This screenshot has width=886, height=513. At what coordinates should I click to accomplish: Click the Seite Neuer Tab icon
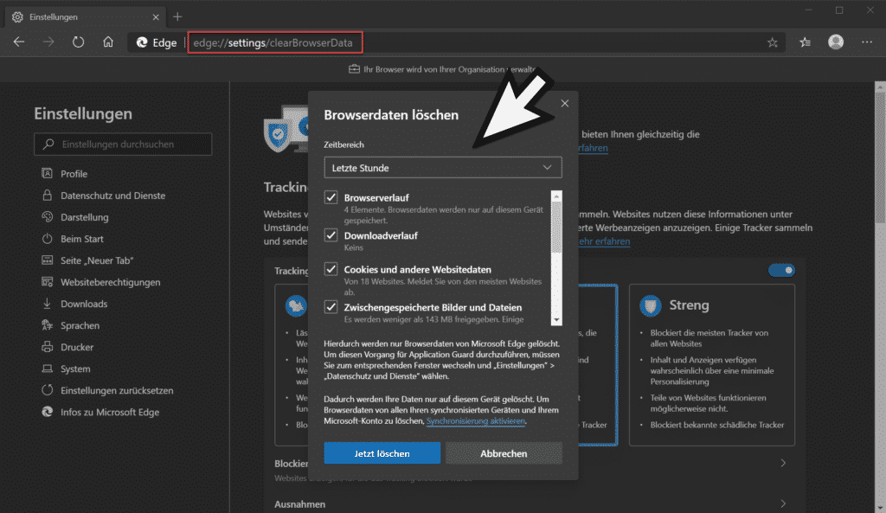point(47,260)
